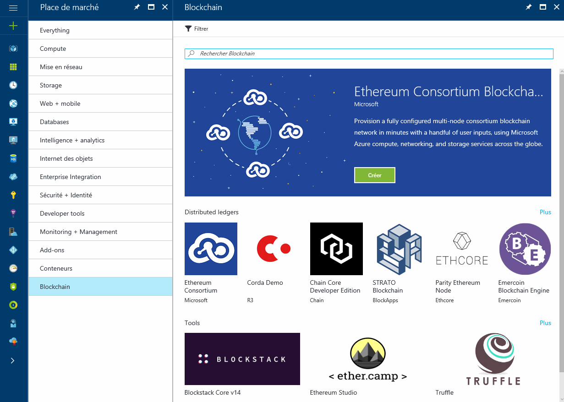
Task: Select Developer tools category
Action: (x=100, y=213)
